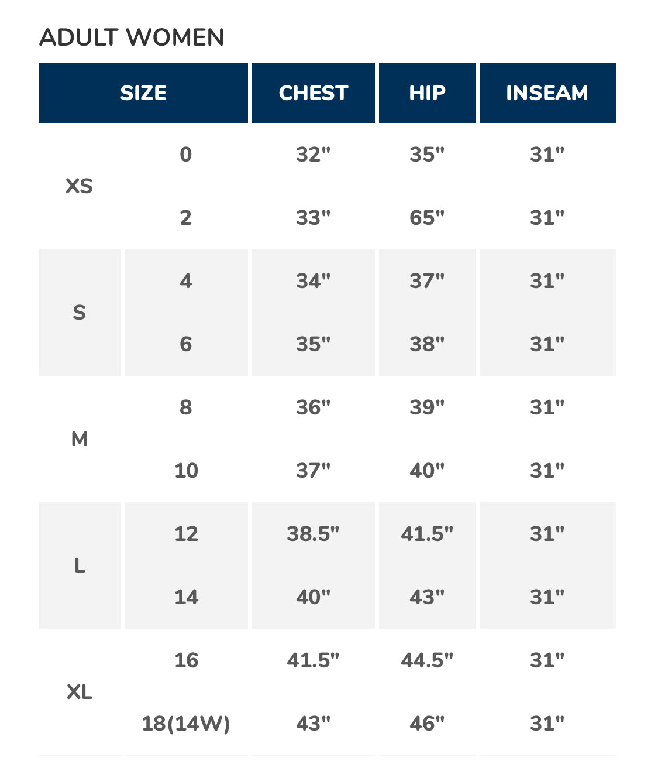Click the 18(14W) size cell

pyautogui.click(x=186, y=724)
